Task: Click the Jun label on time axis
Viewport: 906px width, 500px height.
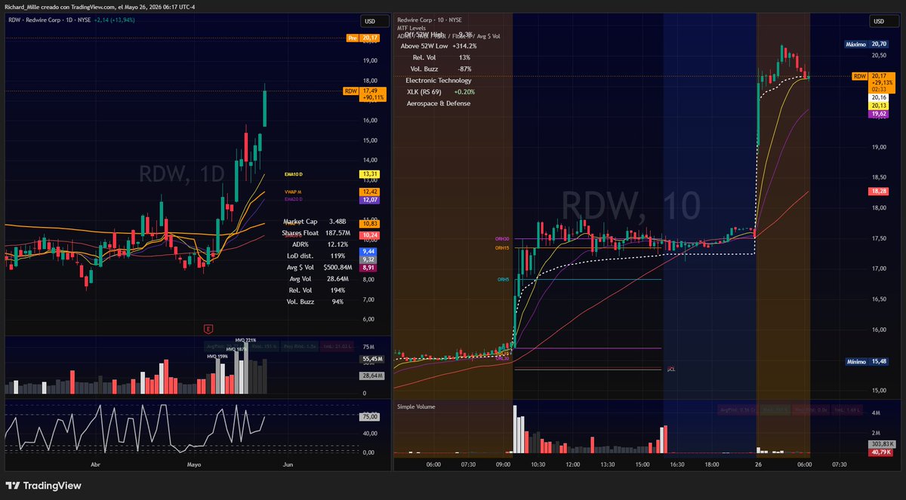Action: (x=287, y=465)
